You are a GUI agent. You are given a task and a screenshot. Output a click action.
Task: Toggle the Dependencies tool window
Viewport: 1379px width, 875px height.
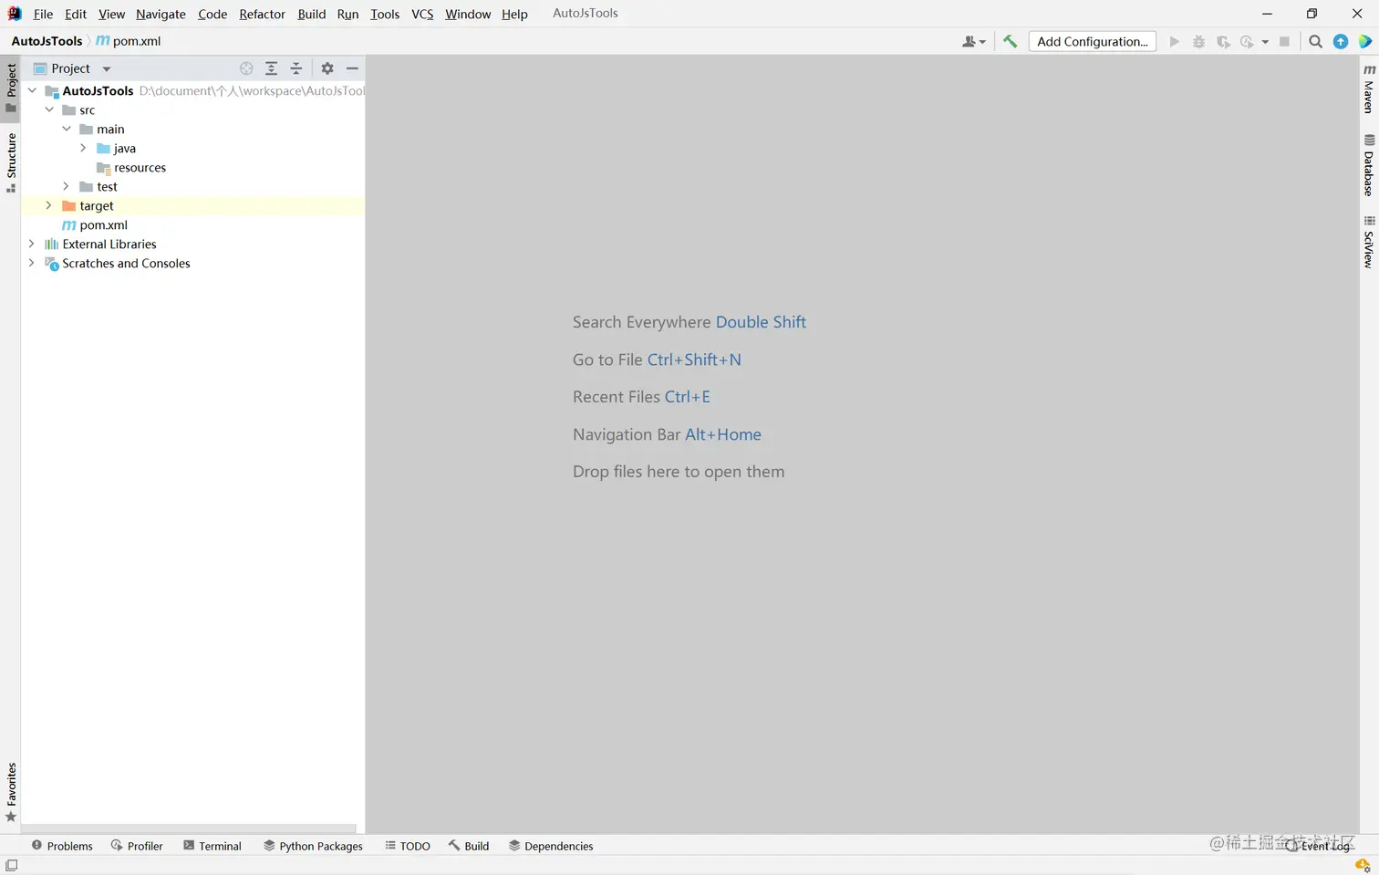click(551, 846)
